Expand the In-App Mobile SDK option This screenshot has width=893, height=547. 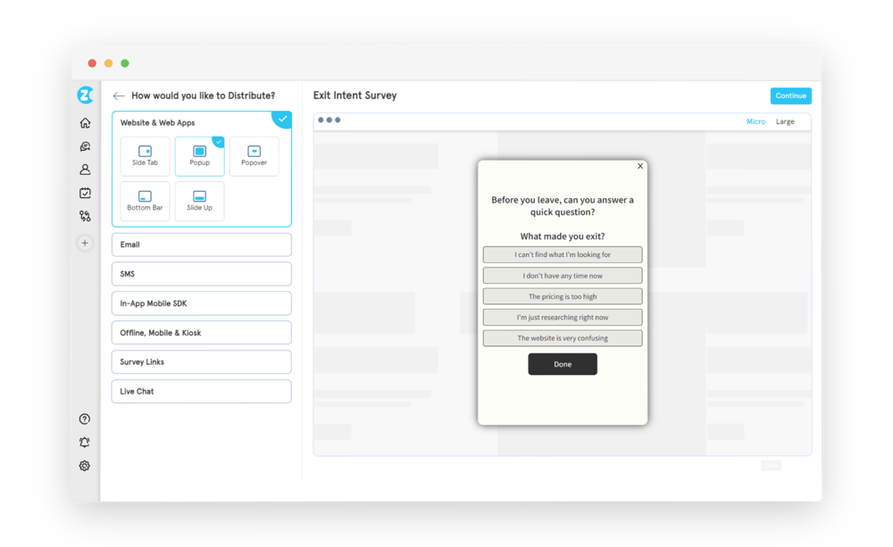coord(201,303)
